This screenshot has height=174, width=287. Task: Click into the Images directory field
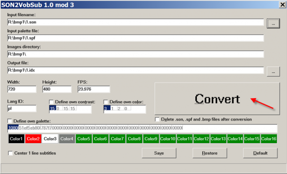coord(135,54)
